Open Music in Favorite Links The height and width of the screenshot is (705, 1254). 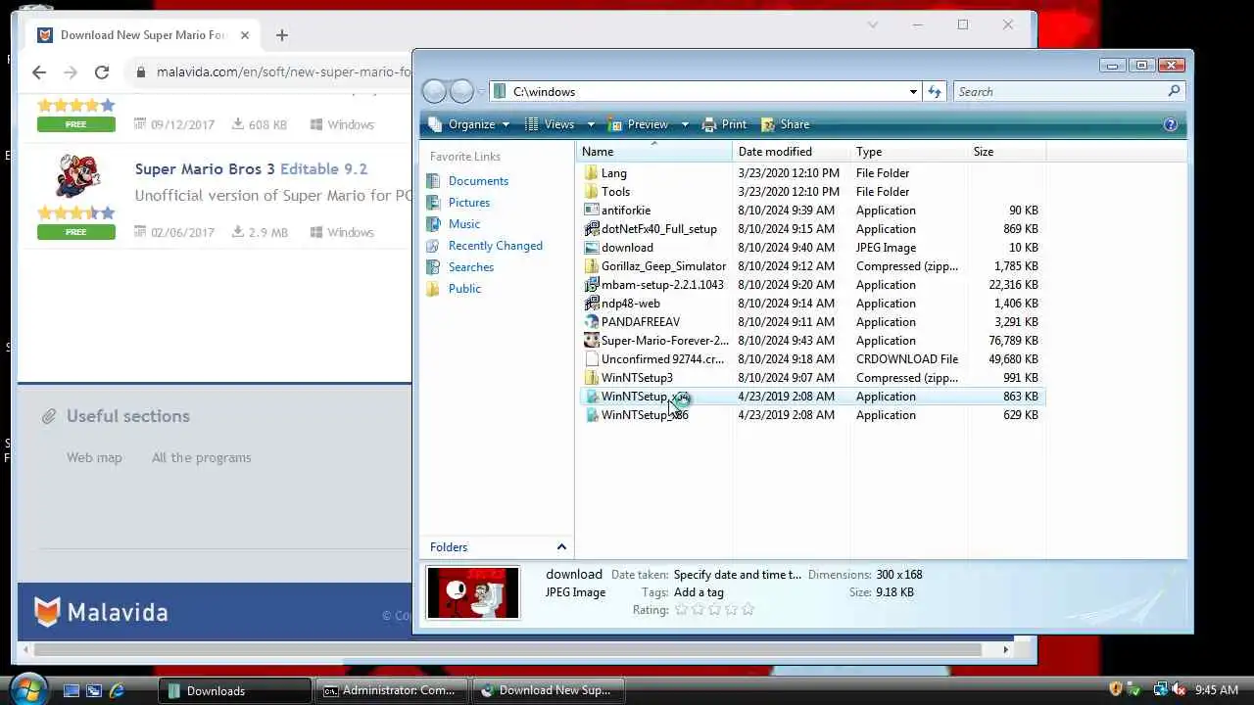463,224
